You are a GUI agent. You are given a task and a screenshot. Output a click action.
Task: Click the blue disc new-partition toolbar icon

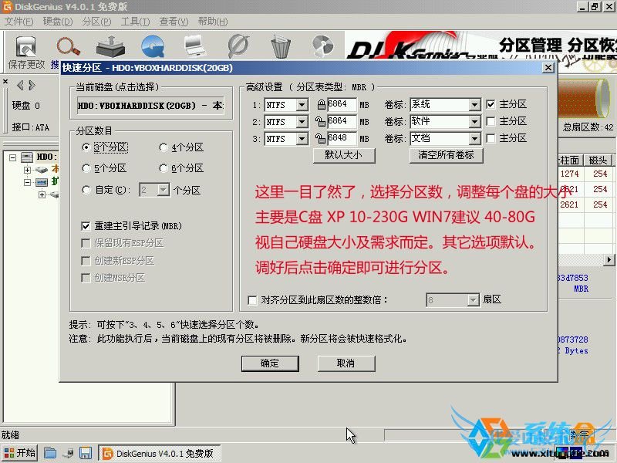[153, 46]
